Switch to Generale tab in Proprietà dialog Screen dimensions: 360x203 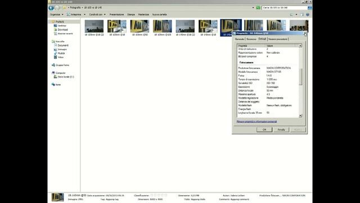pos(240,39)
